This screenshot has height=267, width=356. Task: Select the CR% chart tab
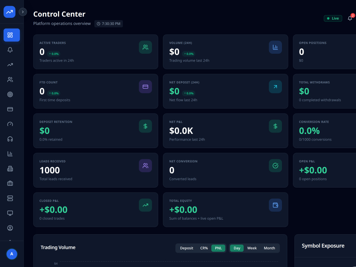coord(204,248)
